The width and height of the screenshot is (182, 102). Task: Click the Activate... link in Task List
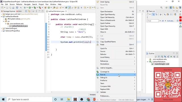pyautogui.click(x=171, y=21)
